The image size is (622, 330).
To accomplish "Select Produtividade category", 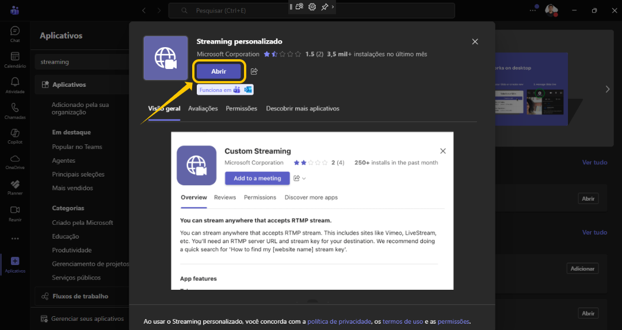I will pyautogui.click(x=72, y=250).
